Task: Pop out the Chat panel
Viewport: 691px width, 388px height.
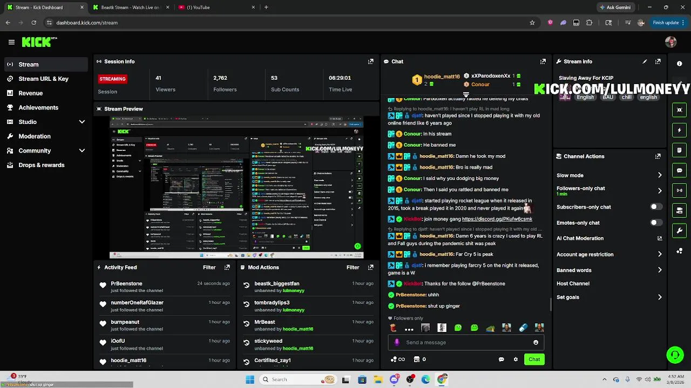Action: (x=543, y=61)
